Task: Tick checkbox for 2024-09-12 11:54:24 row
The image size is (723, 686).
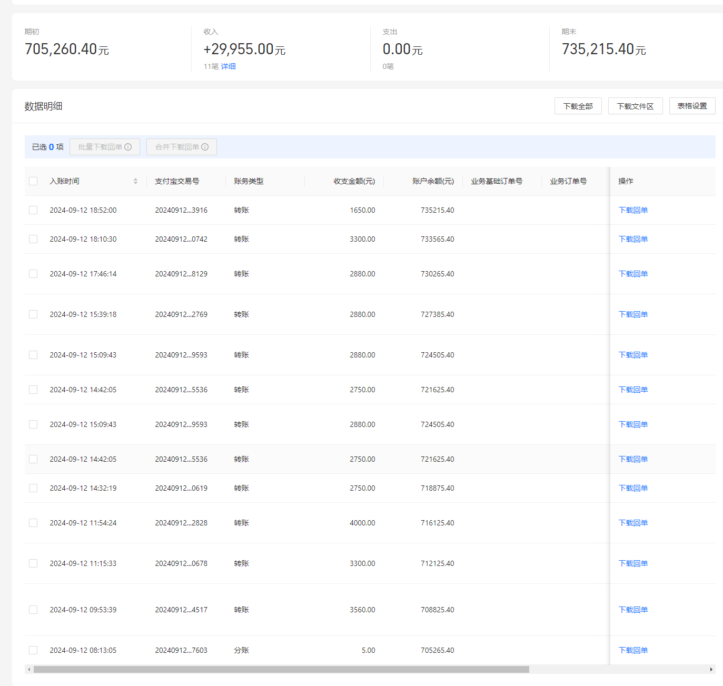Action: click(x=33, y=523)
